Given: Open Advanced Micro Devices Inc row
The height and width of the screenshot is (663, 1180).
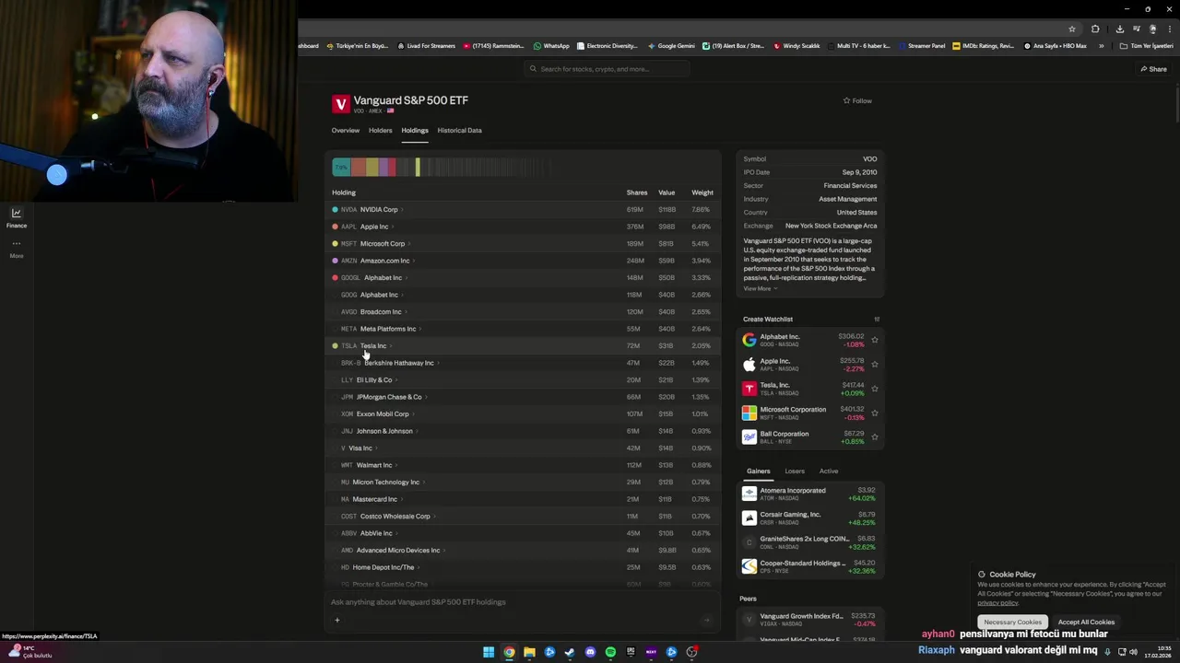Looking at the screenshot, I should (523, 551).
